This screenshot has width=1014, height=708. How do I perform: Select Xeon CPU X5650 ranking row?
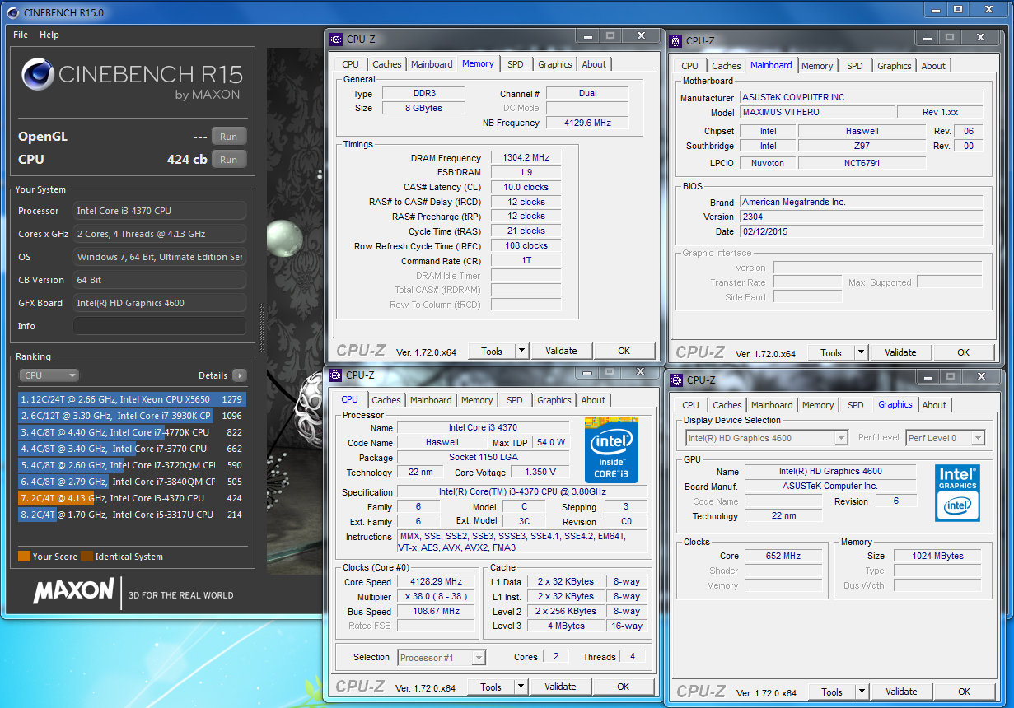(x=132, y=399)
